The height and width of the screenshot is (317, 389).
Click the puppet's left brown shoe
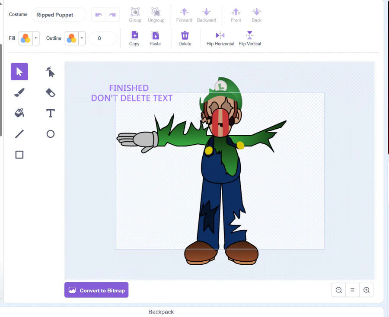coord(201,253)
